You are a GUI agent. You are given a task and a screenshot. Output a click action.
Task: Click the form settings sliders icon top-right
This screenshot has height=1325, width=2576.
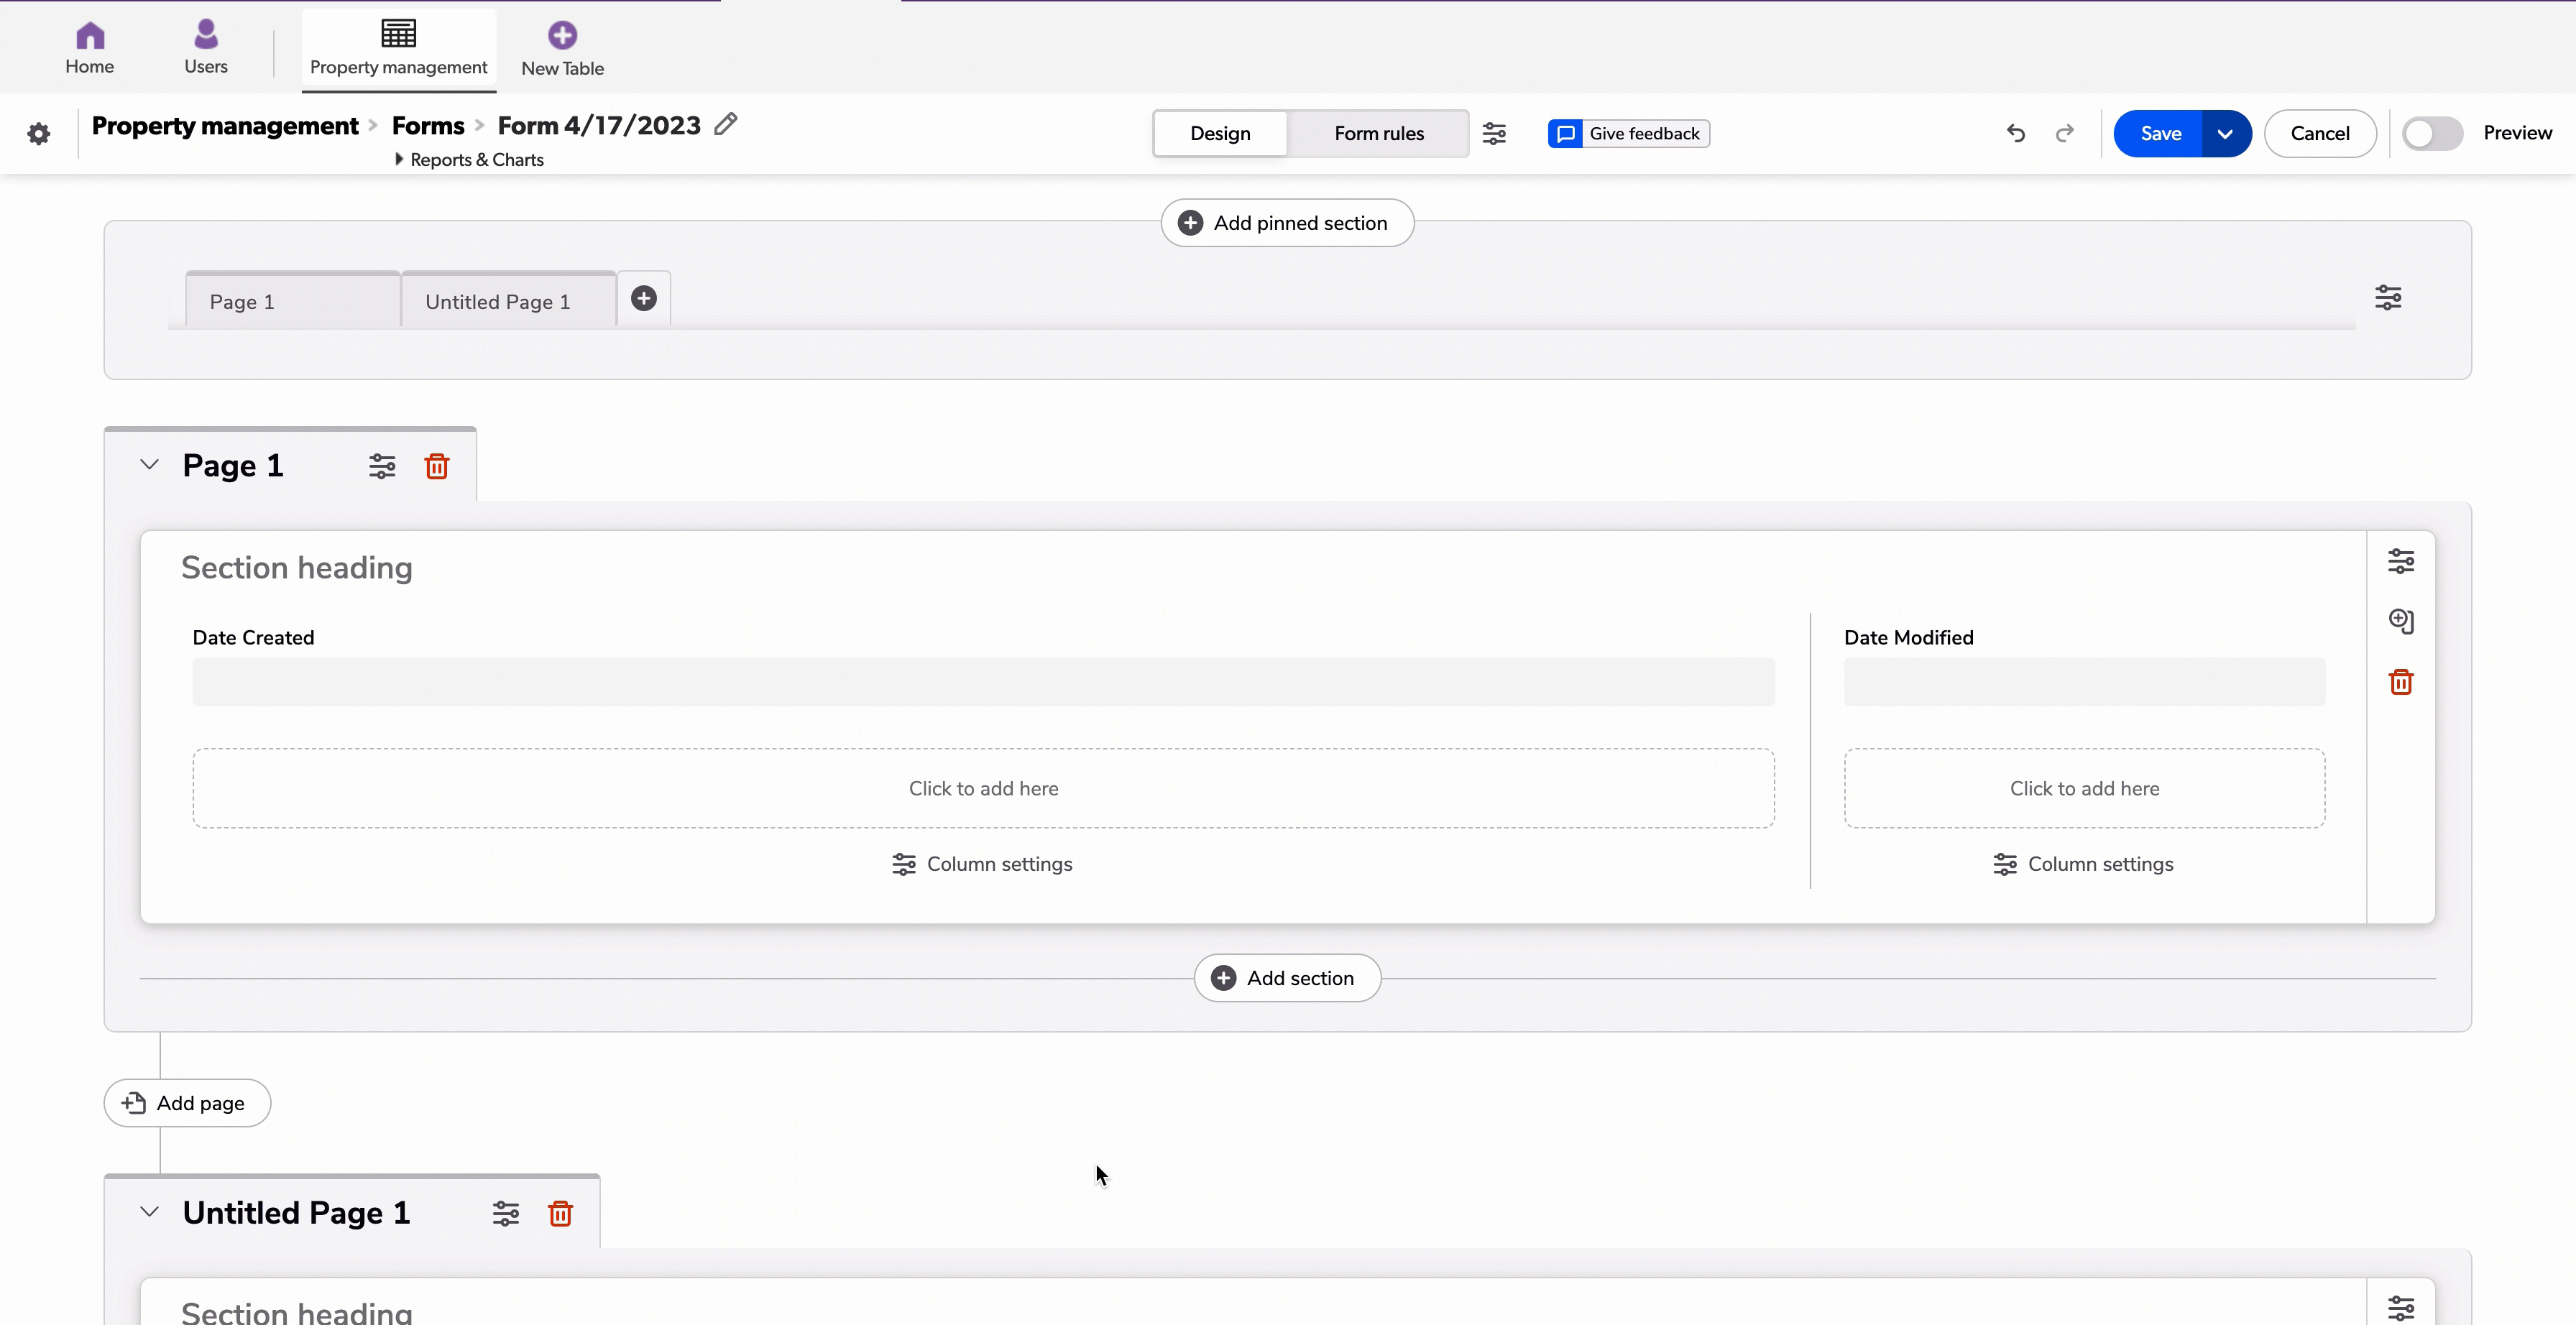[1494, 134]
